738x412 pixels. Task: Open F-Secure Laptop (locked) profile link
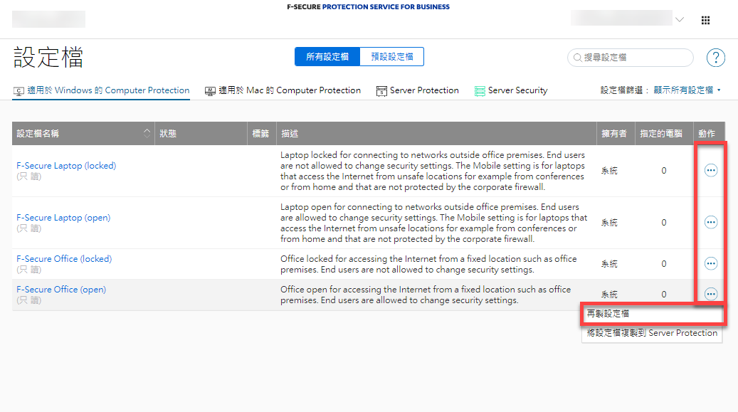(65, 166)
